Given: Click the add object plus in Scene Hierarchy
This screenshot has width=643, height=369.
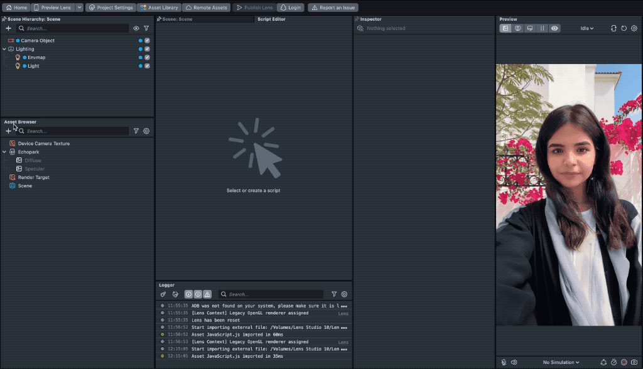Looking at the screenshot, I should pyautogui.click(x=8, y=28).
